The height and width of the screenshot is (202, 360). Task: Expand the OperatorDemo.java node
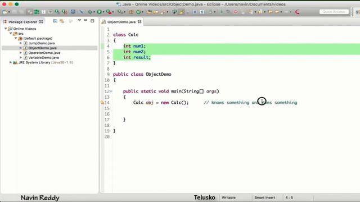(21, 53)
